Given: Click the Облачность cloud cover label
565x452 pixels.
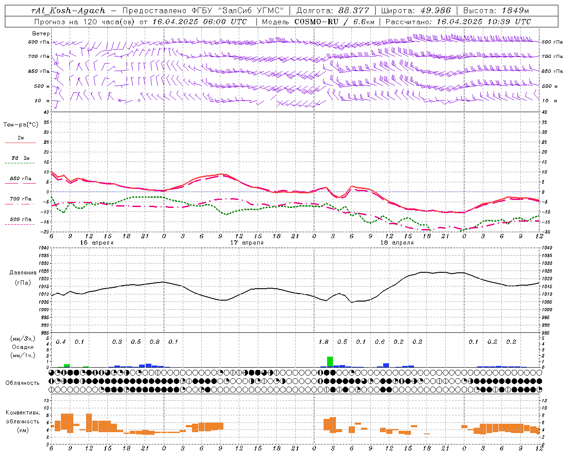Looking at the screenshot, I should (x=23, y=383).
